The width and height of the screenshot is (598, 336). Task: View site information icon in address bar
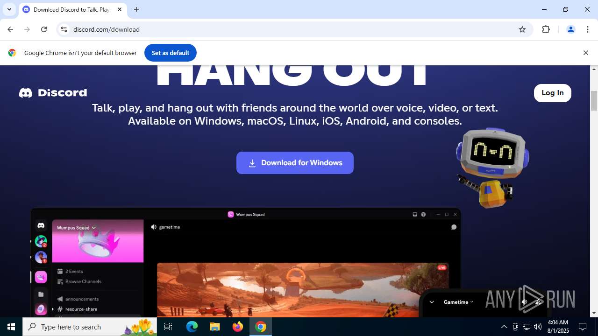64,29
